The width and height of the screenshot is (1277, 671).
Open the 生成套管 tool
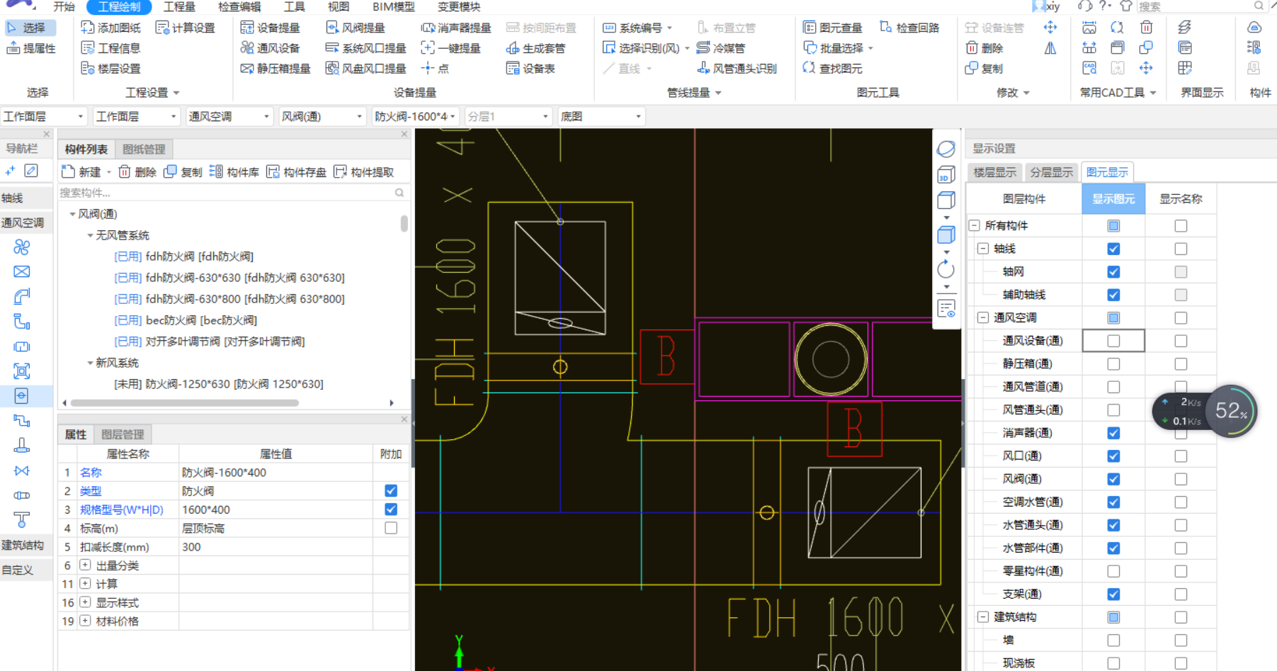tap(536, 48)
